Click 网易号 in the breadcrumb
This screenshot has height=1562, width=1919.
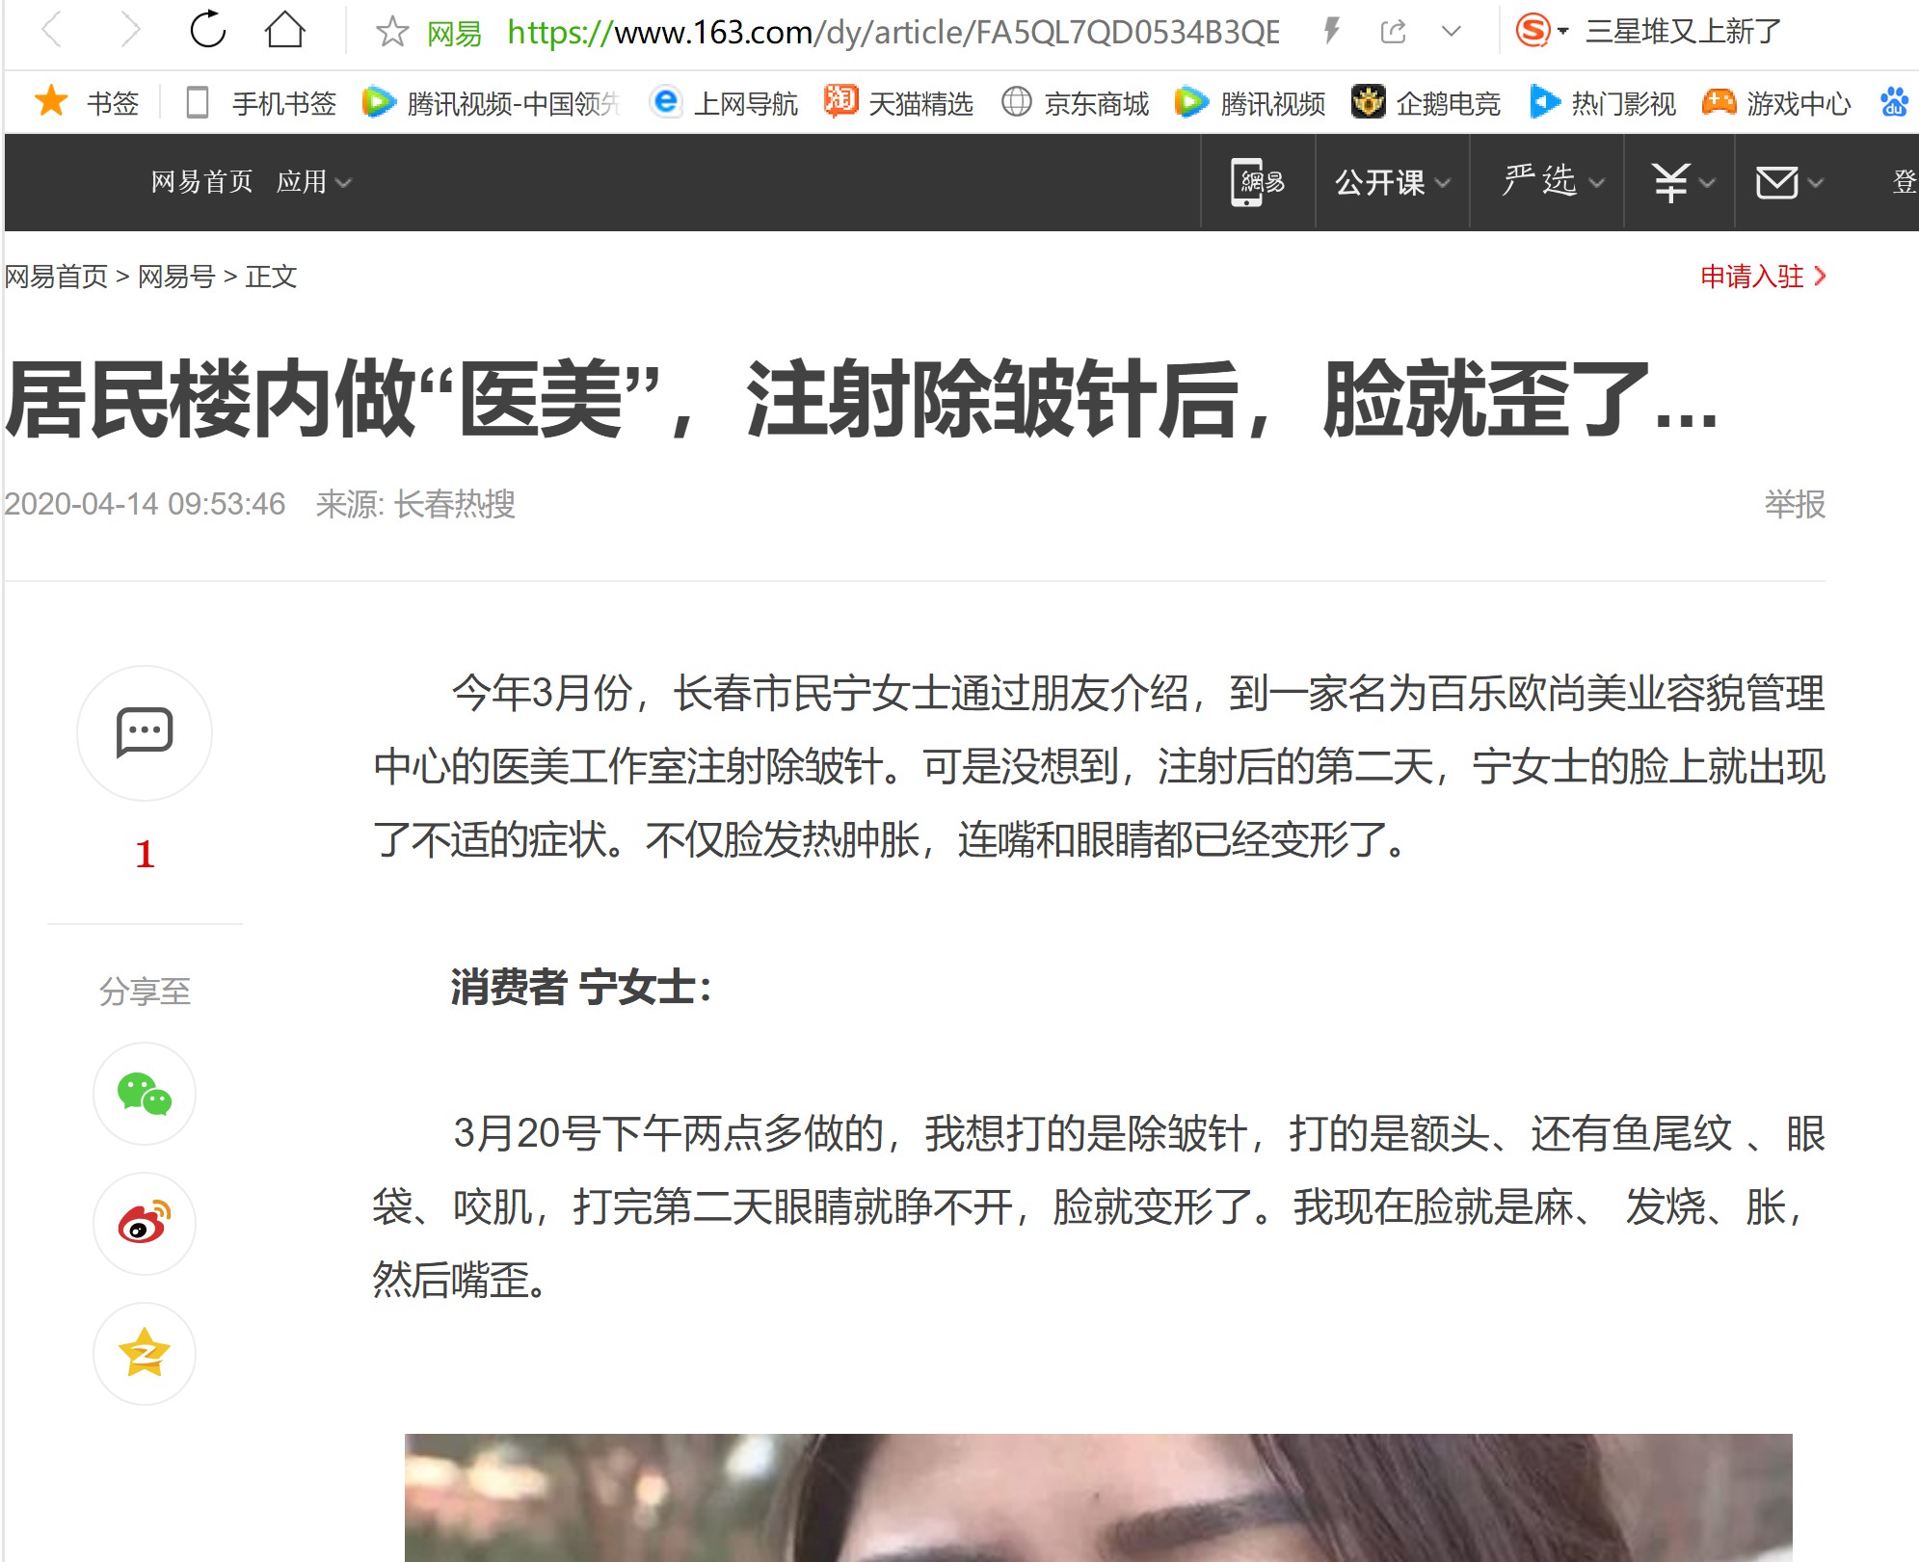click(176, 277)
